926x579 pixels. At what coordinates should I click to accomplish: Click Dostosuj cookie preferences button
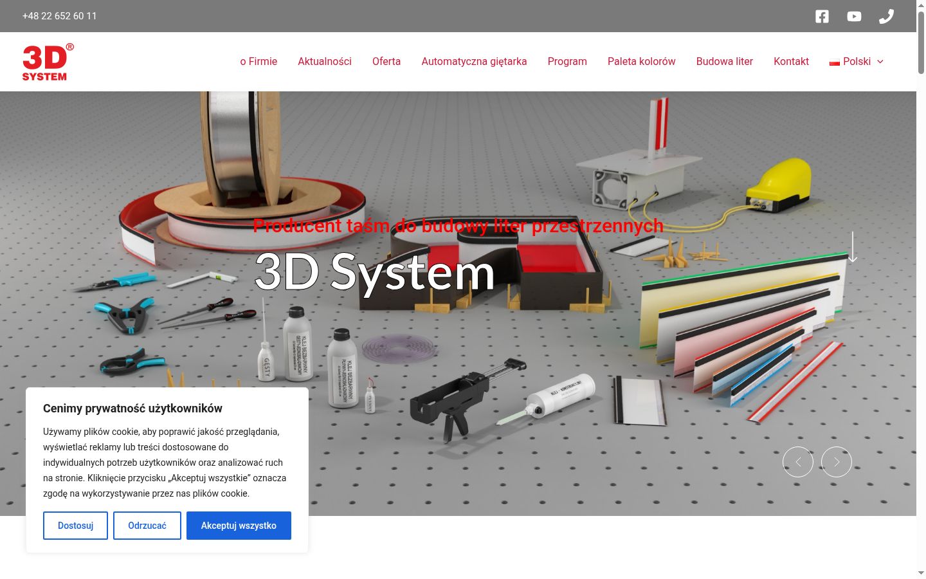tap(75, 526)
